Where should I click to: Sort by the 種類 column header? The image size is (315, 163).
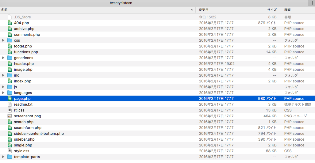point(298,10)
